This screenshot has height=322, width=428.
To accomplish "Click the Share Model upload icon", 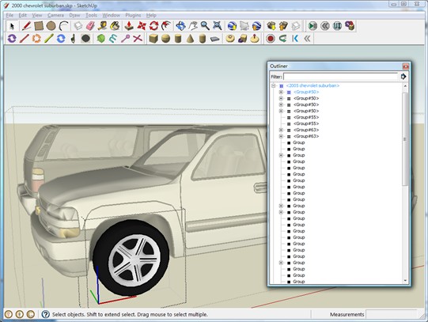I will 283,26.
